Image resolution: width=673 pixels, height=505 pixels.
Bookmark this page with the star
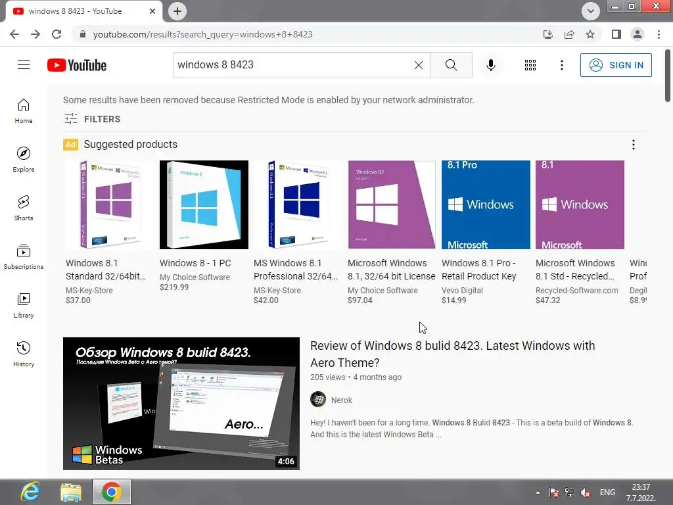[x=590, y=34]
